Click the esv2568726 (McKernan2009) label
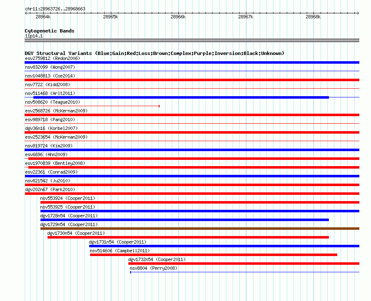The image size is (371, 301). [56, 111]
